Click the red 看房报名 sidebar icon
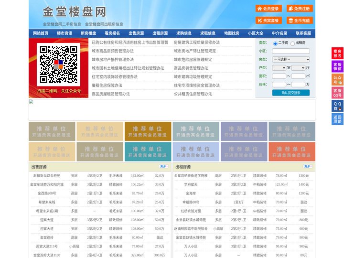 337,54
